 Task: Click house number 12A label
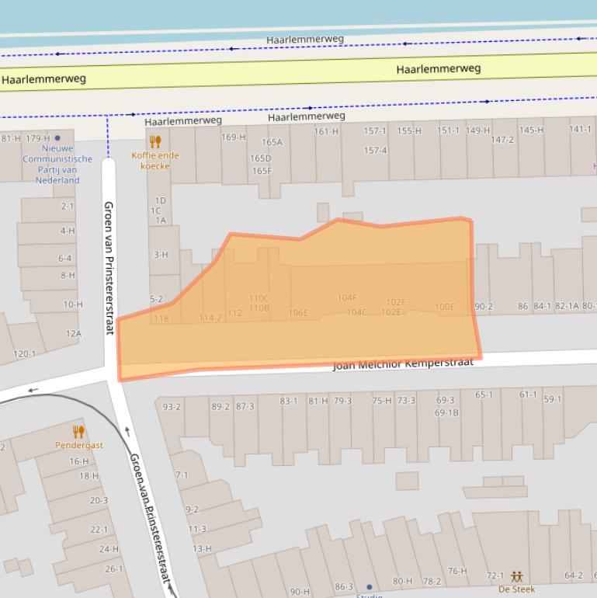73,334
